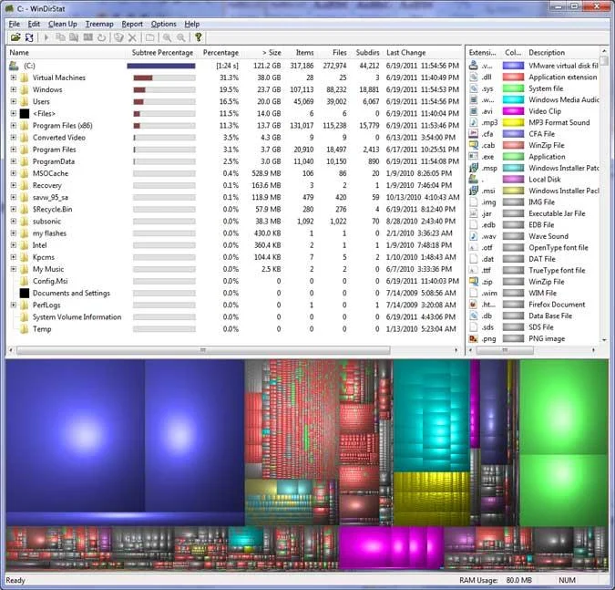Click the Delete to Recycle Bin icon

pos(118,37)
